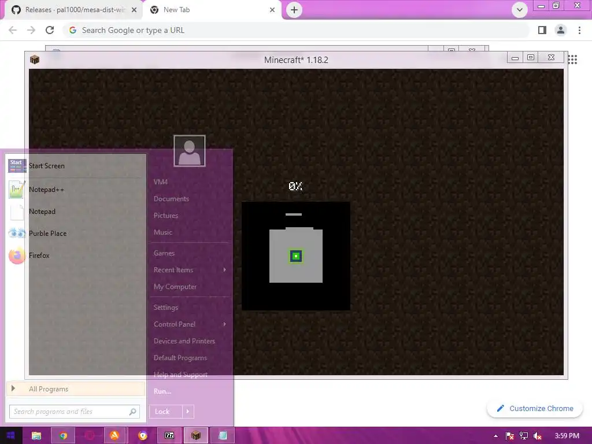This screenshot has width=592, height=444.
Task: Expand shutdown options arrow beside Lock
Action: point(188,412)
